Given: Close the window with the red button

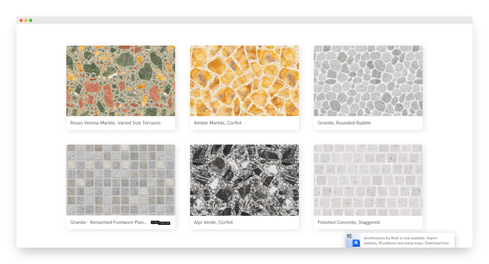Looking at the screenshot, I should 21,21.
